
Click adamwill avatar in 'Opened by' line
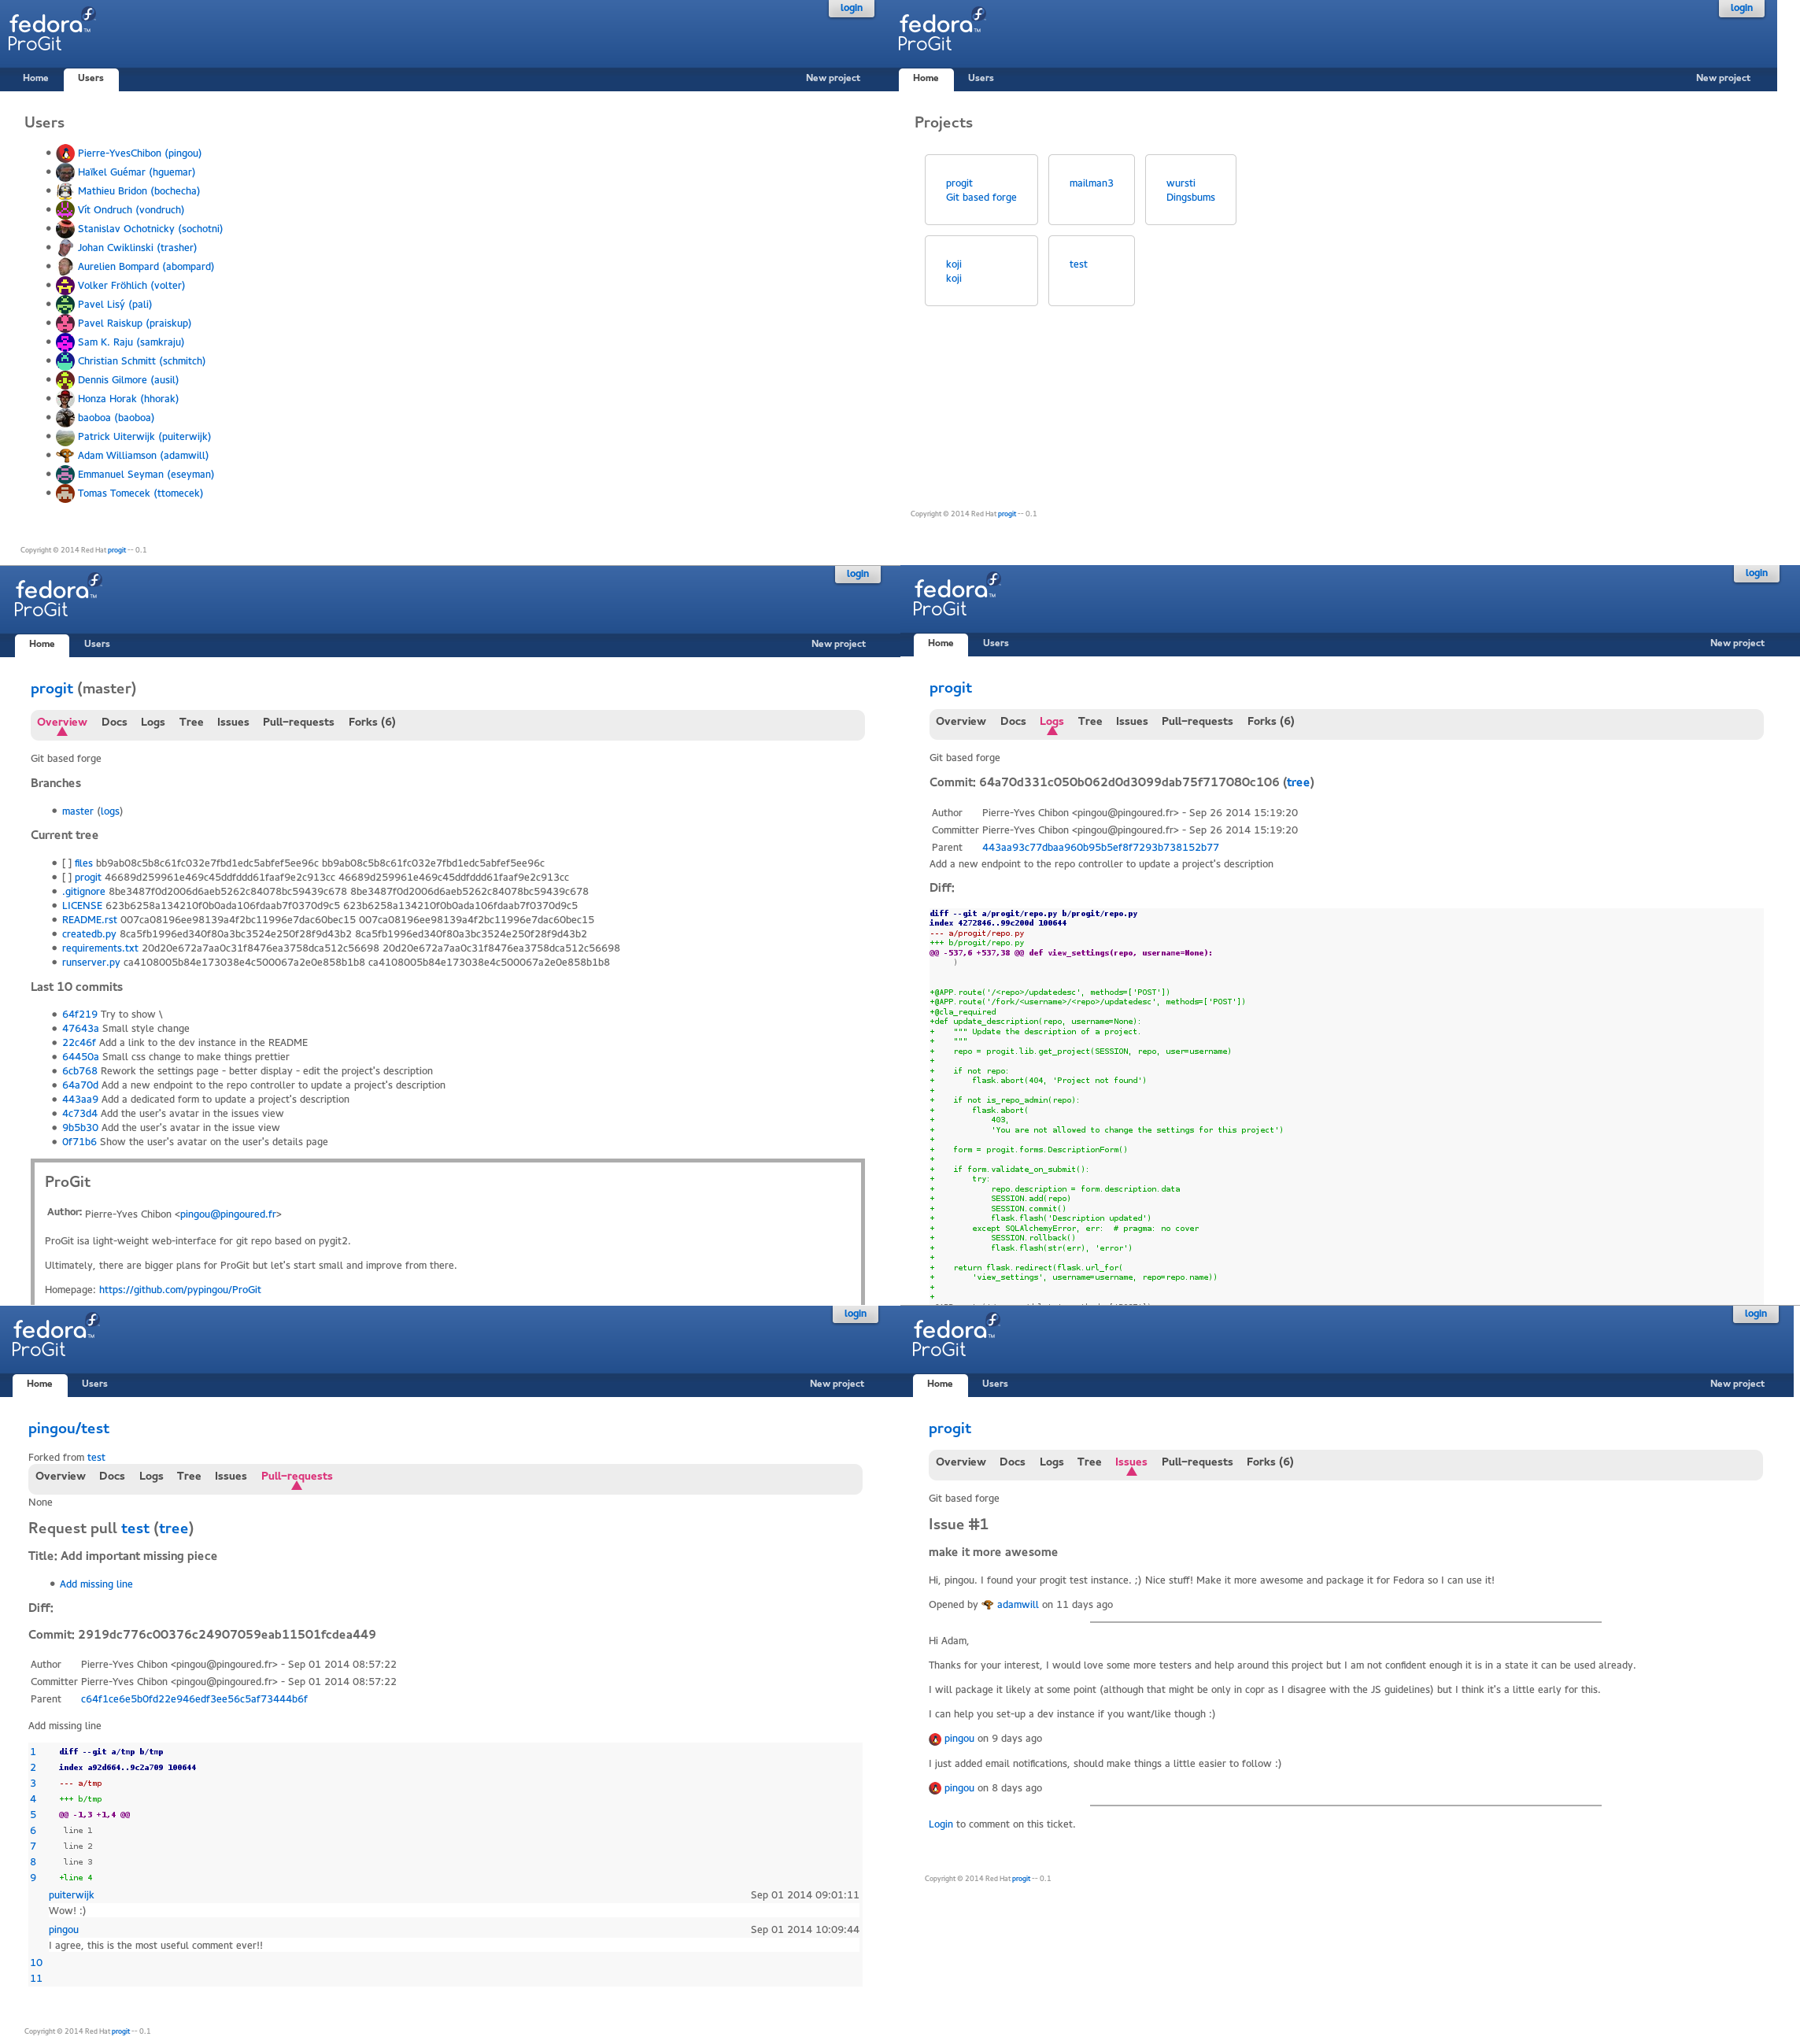click(x=988, y=1605)
